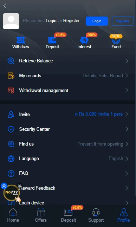
Task: Go to the Home tab
Action: point(13,215)
